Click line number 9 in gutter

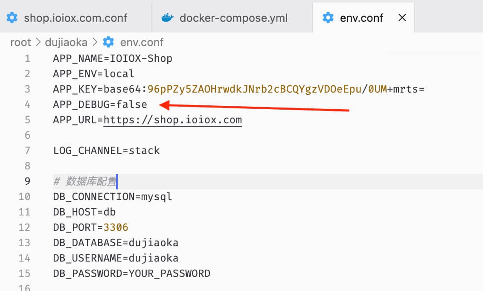click(27, 181)
